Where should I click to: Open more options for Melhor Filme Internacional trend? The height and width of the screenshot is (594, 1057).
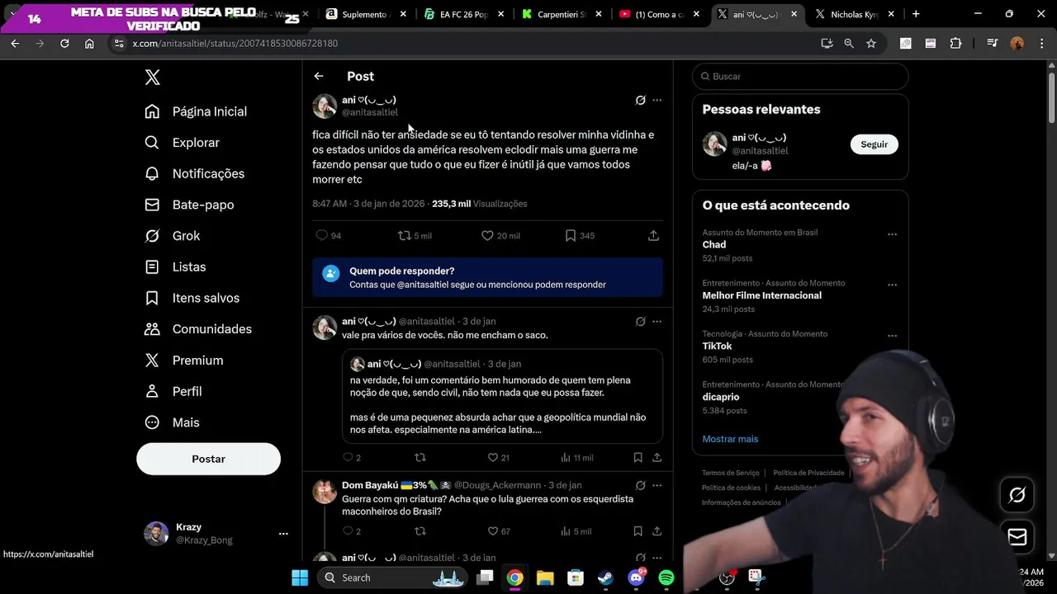coord(892,285)
